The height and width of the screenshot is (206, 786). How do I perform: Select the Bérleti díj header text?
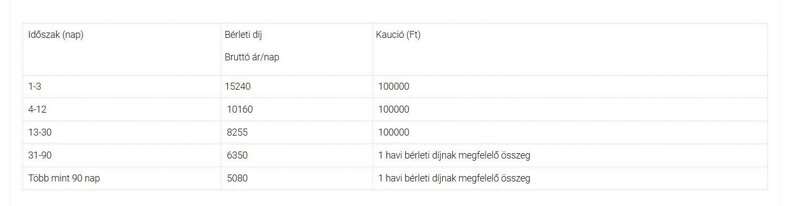coord(243,35)
